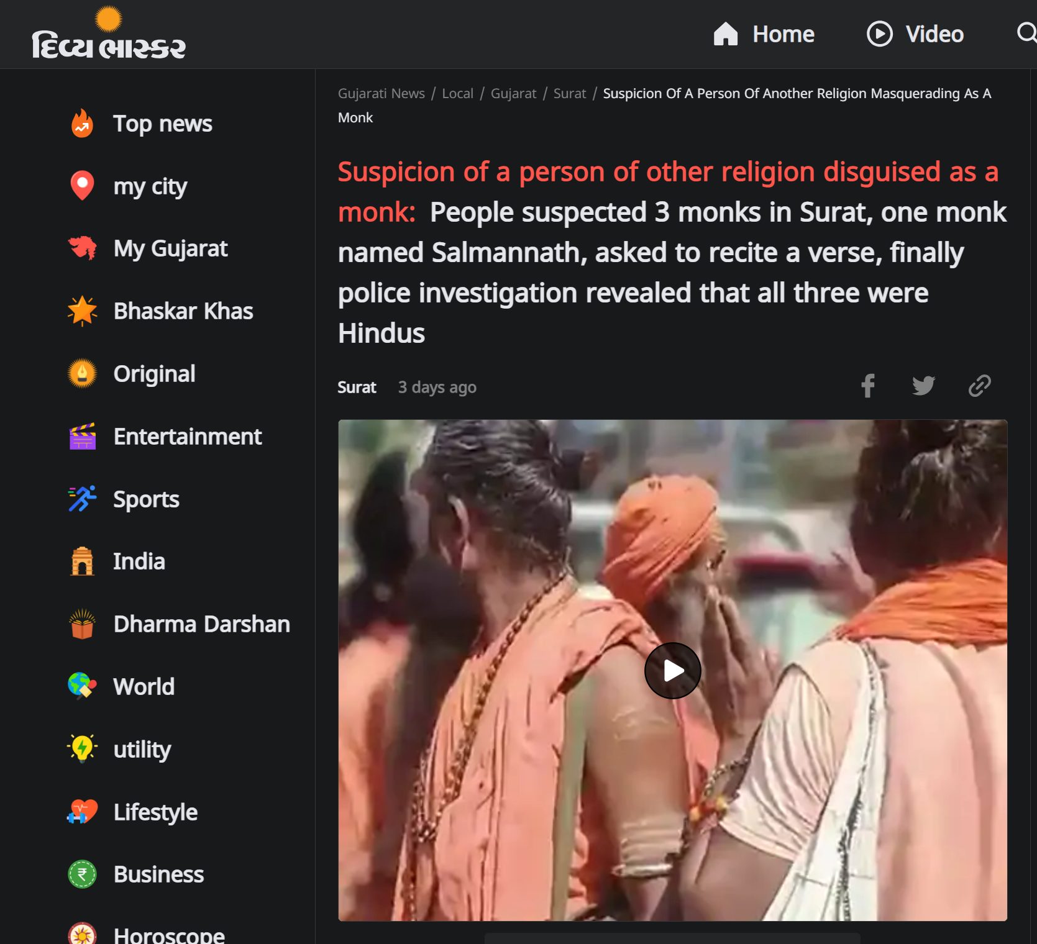1037x944 pixels.
Task: Click the my city location pin icon
Action: coord(82,186)
